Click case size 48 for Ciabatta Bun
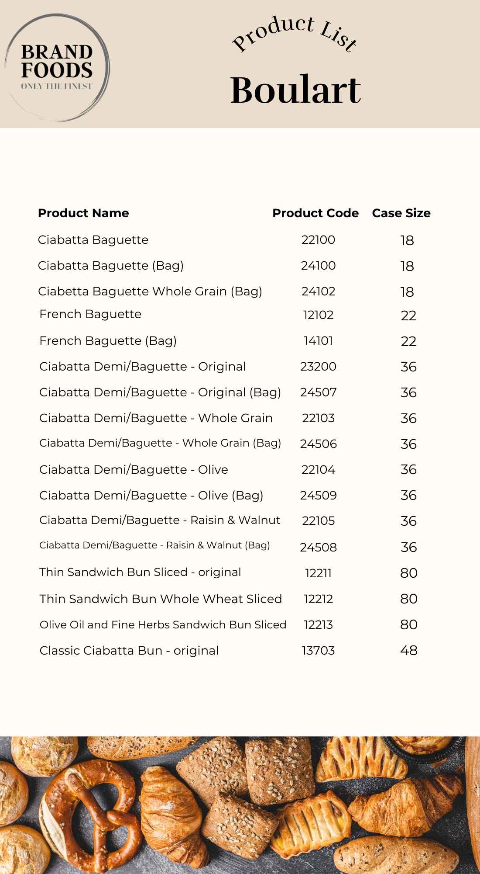The height and width of the screenshot is (874, 480). point(409,651)
